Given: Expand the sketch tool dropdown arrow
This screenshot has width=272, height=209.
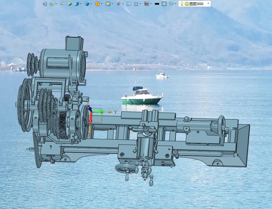Looking at the screenshot, I should 56,4.
